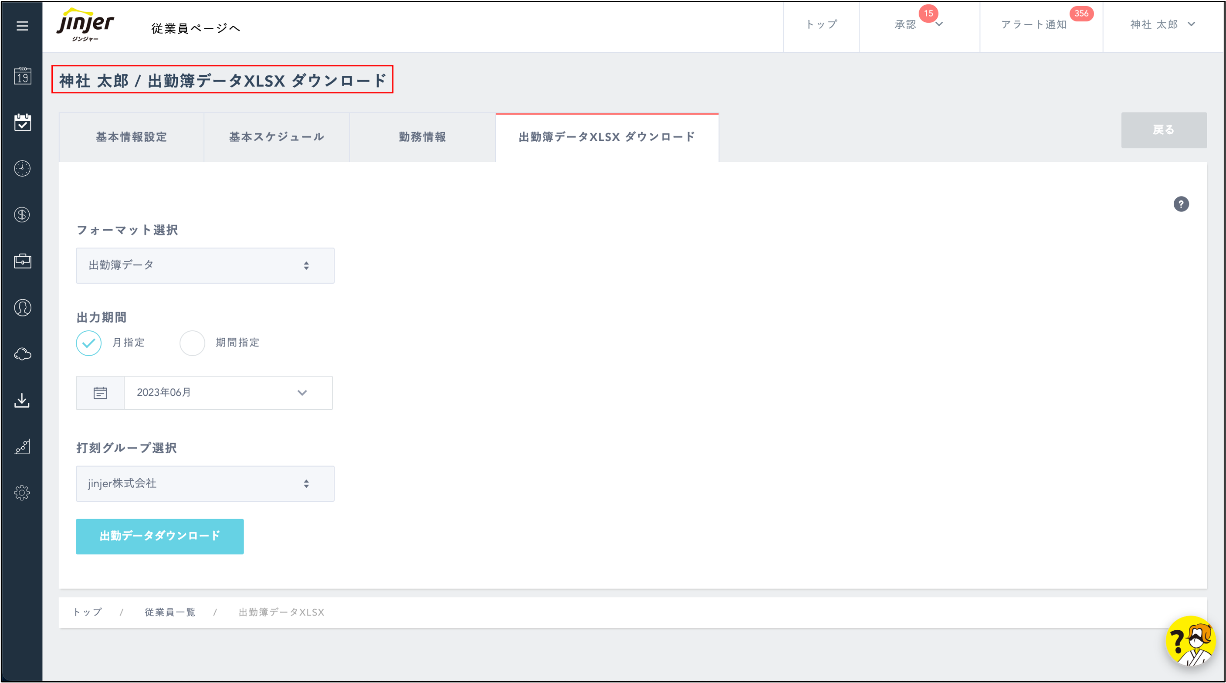Open the jinjer株式会社 group selector dropdown
This screenshot has height=683, width=1226.
205,483
